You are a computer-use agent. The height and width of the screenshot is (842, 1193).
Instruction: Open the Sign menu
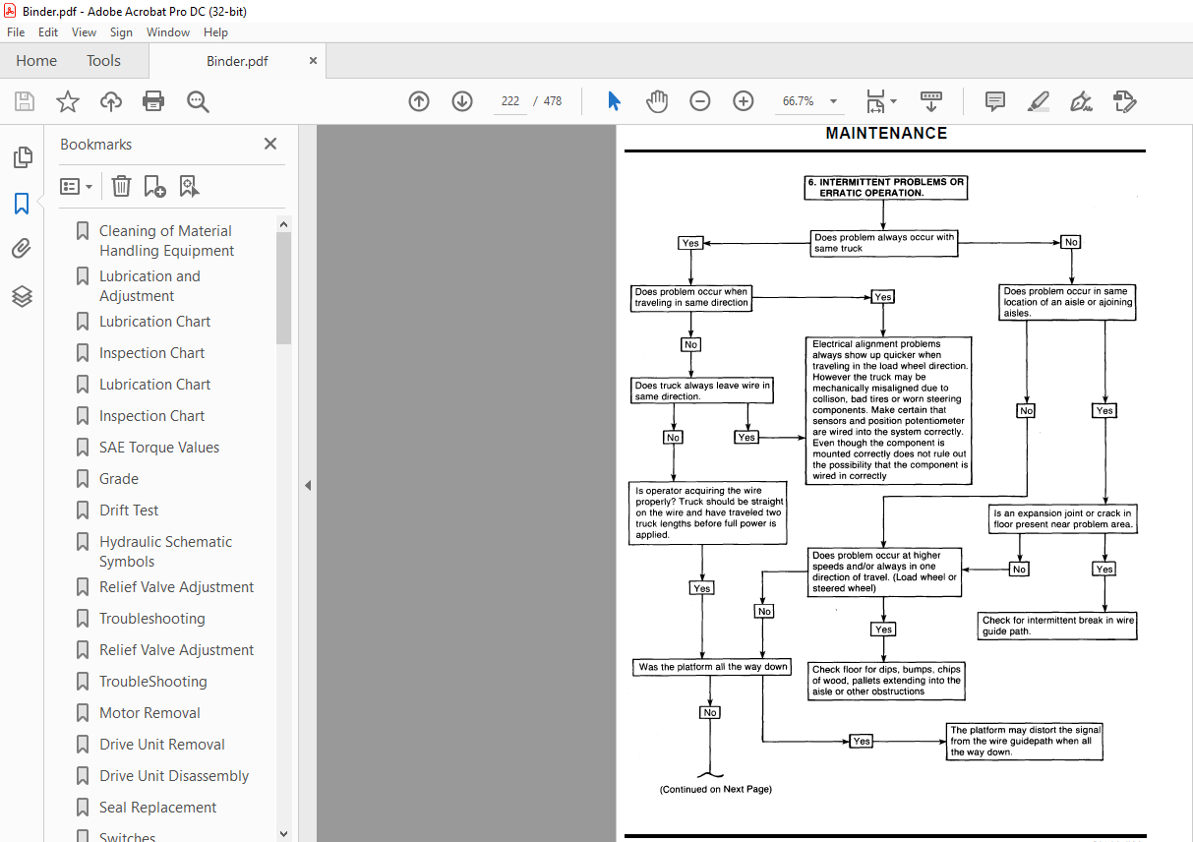[x=121, y=32]
